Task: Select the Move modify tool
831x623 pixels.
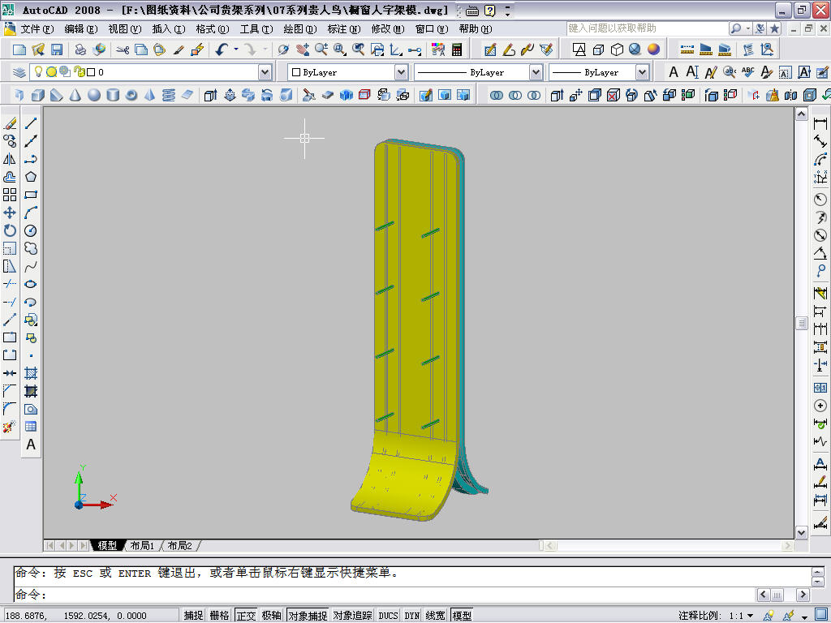Action: tap(10, 213)
